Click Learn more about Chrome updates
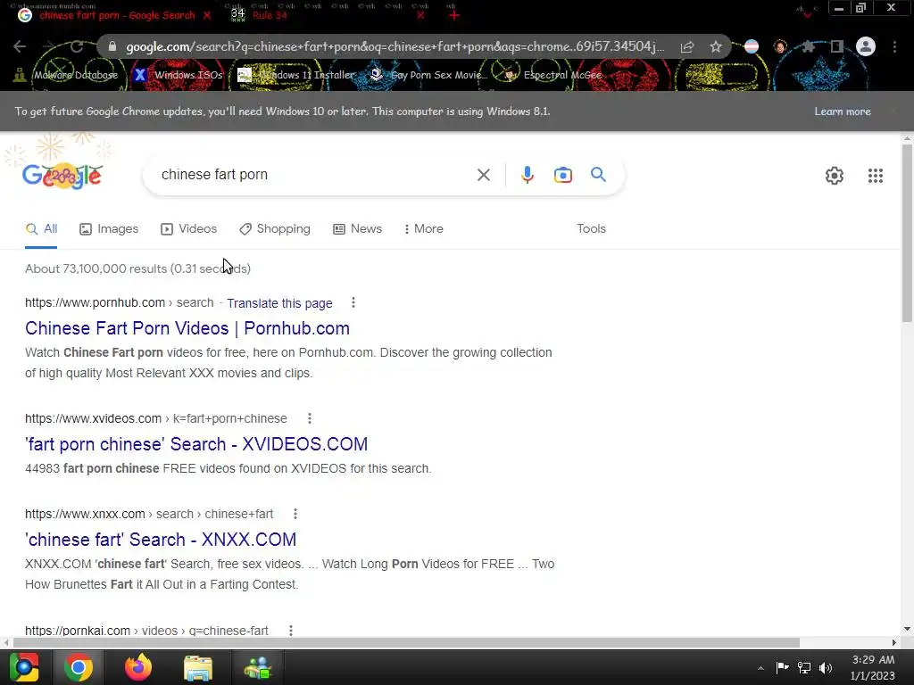Viewport: 914px width, 685px height. (843, 111)
